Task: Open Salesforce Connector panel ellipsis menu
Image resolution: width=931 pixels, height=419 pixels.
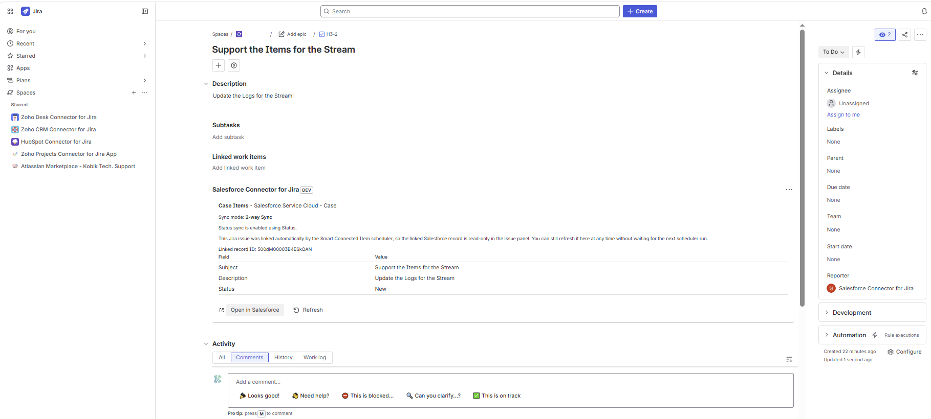Action: click(x=789, y=190)
